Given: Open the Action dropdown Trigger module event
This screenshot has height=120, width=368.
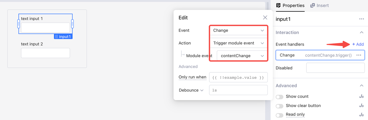Looking at the screenshot, I should (x=238, y=43).
